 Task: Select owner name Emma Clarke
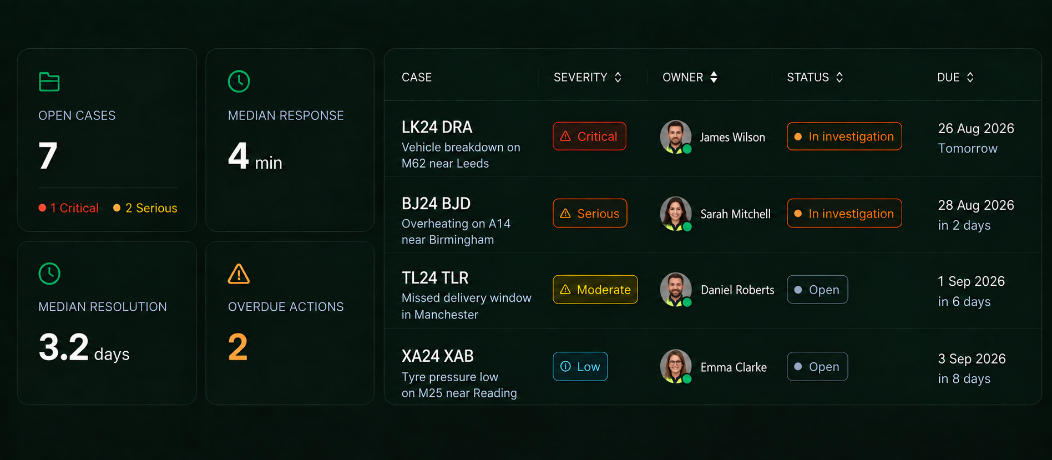[734, 367]
